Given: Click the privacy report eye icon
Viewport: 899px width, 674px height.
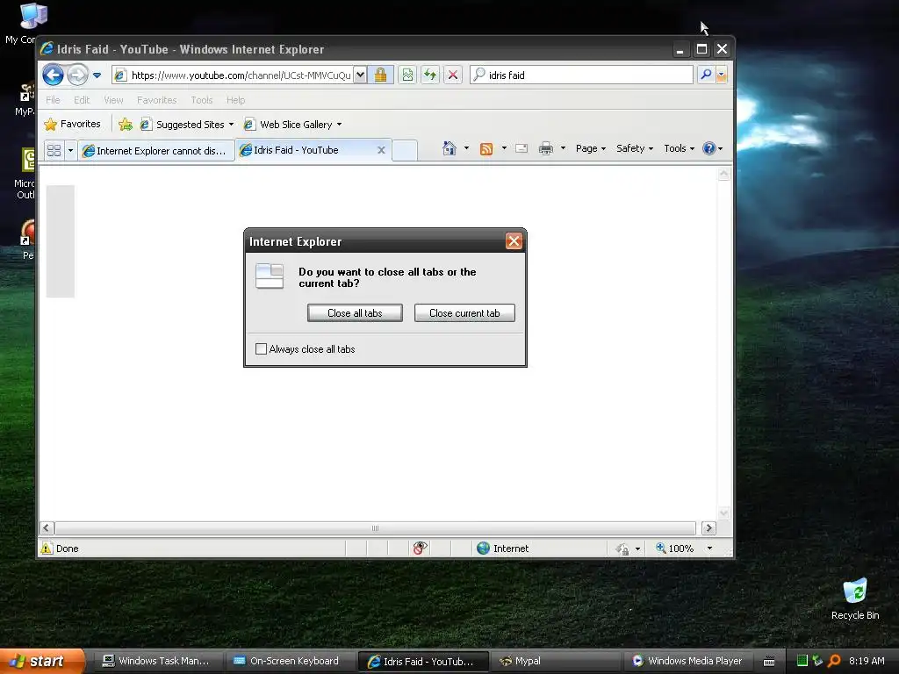Looking at the screenshot, I should pos(421,549).
